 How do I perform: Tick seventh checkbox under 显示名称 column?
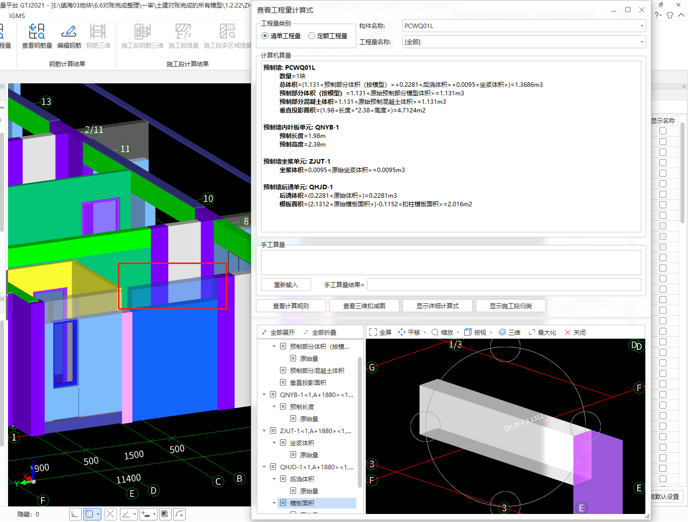[x=663, y=194]
